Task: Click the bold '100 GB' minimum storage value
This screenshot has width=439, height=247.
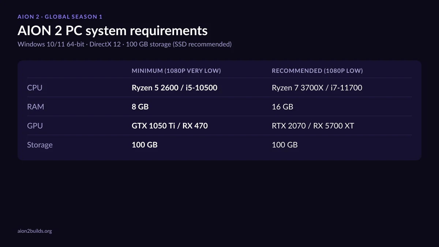Action: [145, 145]
